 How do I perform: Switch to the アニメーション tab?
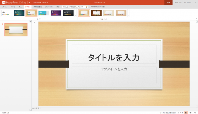click(49, 7)
